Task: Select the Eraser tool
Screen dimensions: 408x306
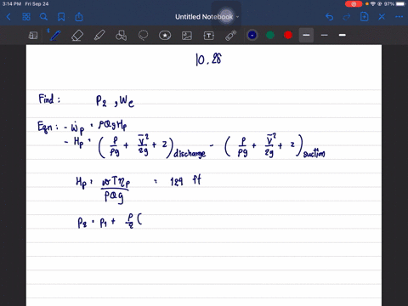Action: (x=77, y=36)
